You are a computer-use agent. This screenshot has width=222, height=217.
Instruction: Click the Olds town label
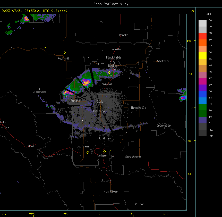pos(100,102)
